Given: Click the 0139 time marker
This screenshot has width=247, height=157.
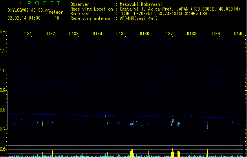Looking at the screenshot, I should click(215, 34).
